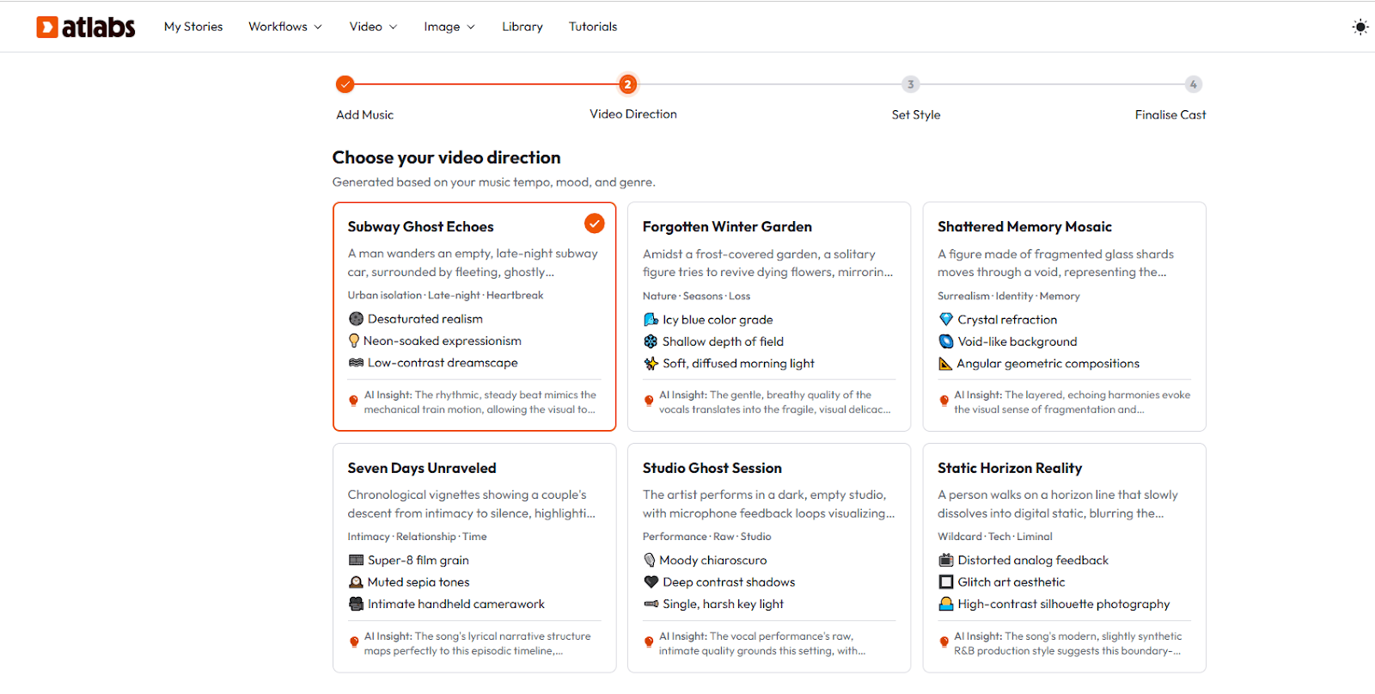Click the Angular geometric compositions icon
The width and height of the screenshot is (1375, 694).
(945, 364)
